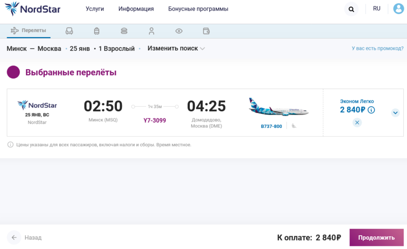Screen dimensions: 407x249
Task: Open the user profile avatar
Action: (x=399, y=9)
